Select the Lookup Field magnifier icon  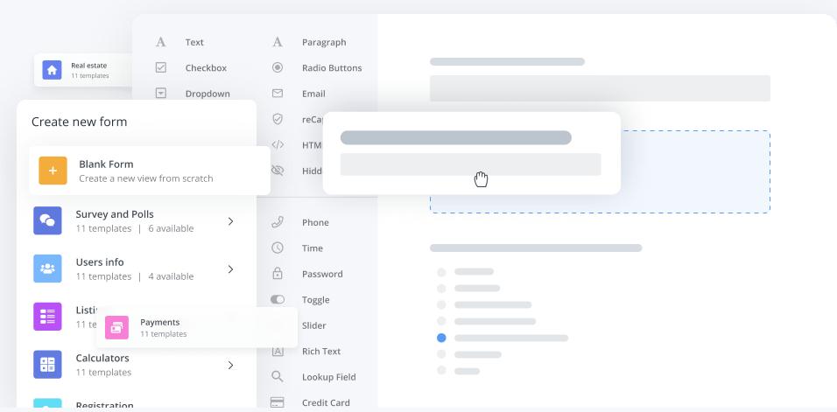[278, 377]
